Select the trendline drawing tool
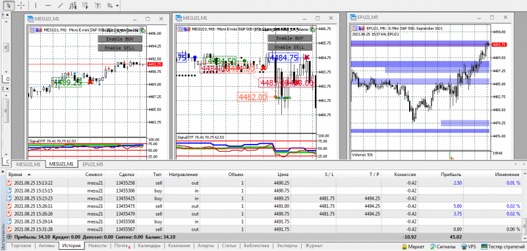Image resolution: width=527 pixels, height=251 pixels. (x=61, y=5)
